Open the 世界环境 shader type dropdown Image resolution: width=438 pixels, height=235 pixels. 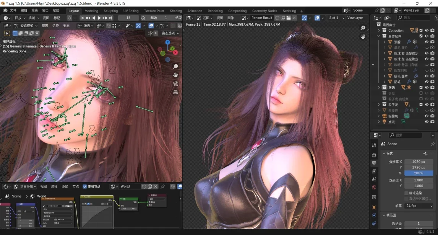pyautogui.click(x=25, y=186)
